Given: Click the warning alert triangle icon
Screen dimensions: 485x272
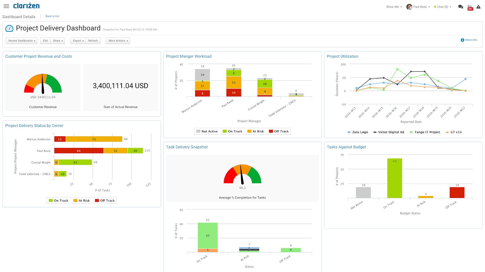Looking at the screenshot, I should coord(478,7).
